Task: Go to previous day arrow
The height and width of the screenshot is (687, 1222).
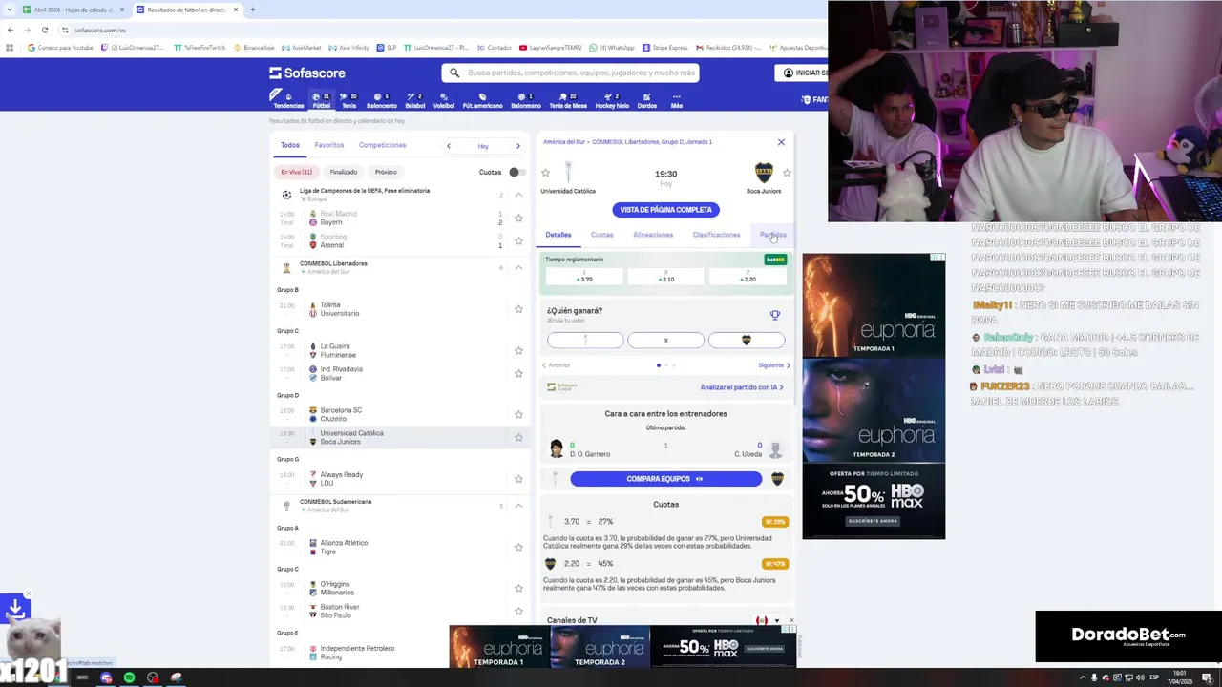Action: 449,146
